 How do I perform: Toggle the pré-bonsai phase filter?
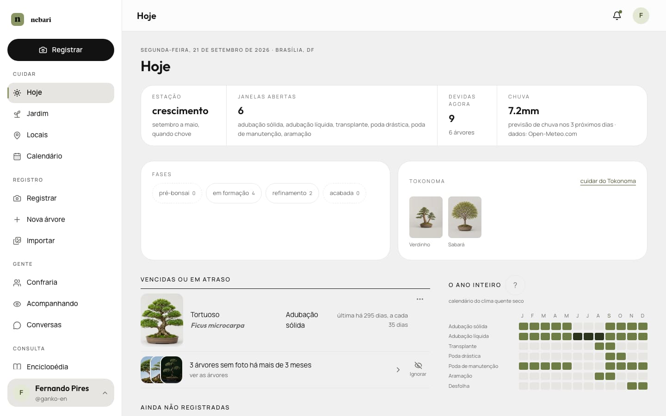click(177, 193)
